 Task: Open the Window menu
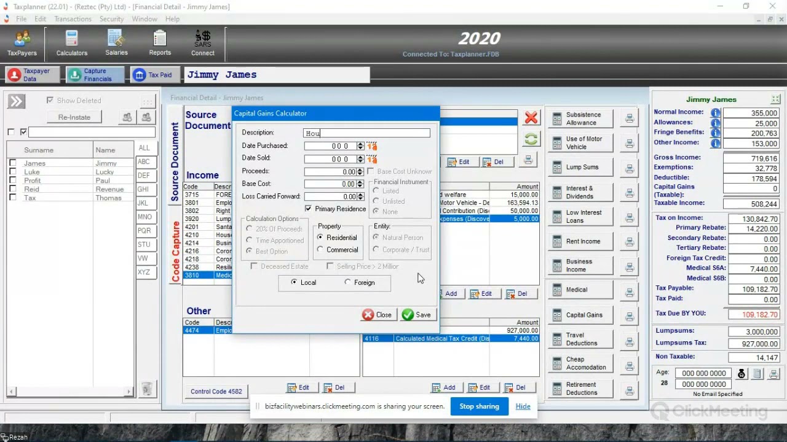click(x=144, y=19)
